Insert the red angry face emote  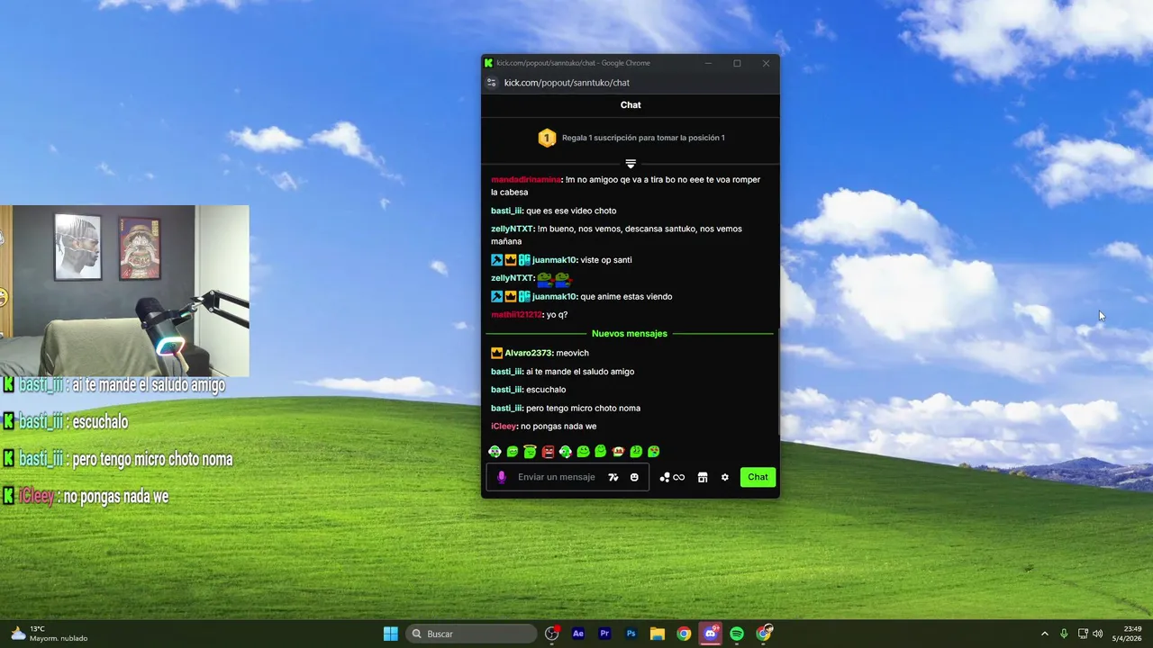548,452
